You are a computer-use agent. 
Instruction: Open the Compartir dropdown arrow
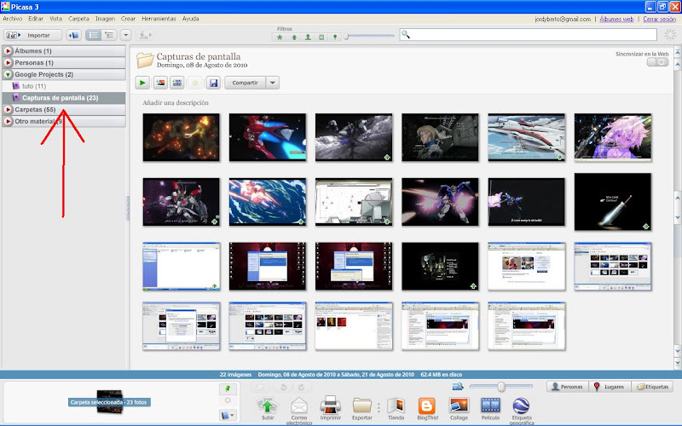272,83
